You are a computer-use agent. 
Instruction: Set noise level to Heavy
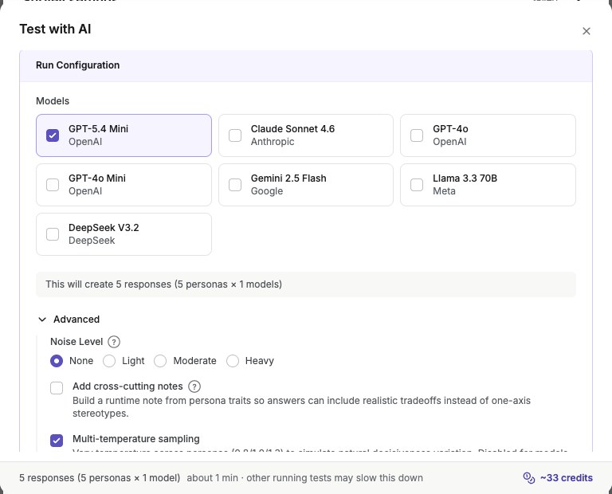coord(233,361)
